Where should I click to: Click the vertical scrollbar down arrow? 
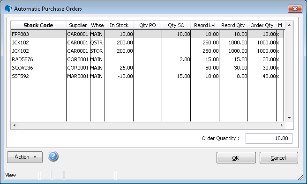(x=289, y=118)
